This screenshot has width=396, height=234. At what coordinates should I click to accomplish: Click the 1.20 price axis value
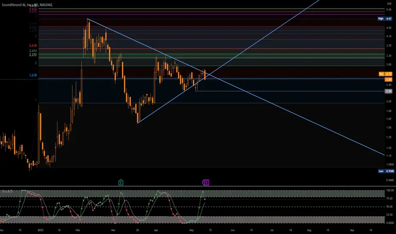click(x=389, y=148)
